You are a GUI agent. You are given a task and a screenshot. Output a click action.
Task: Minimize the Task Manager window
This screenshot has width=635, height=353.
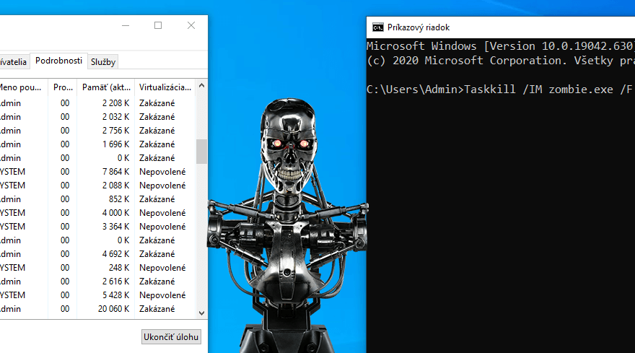pos(125,25)
